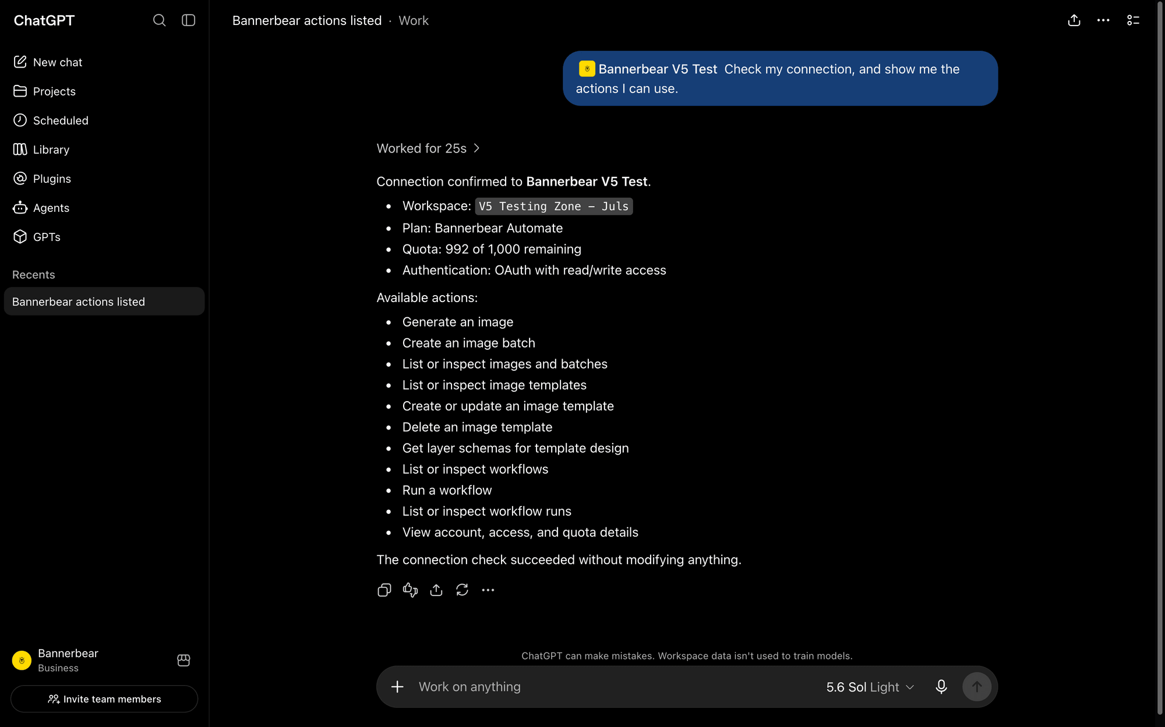This screenshot has height=727, width=1165.
Task: Click the thumbs feedback icon
Action: tap(410, 590)
